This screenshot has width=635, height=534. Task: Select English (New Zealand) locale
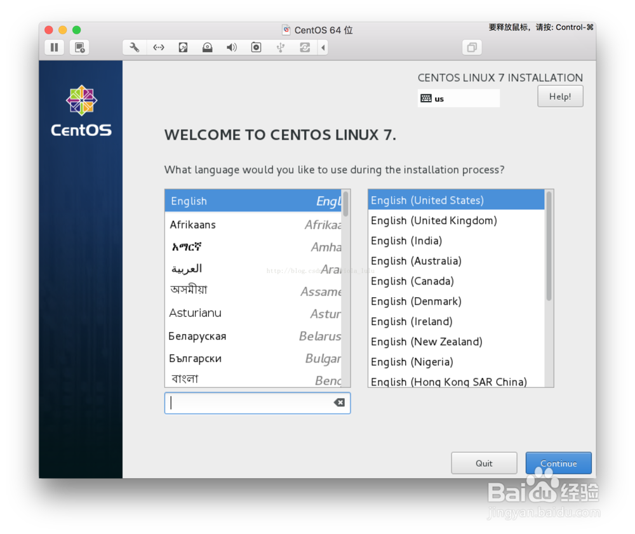[x=456, y=342]
